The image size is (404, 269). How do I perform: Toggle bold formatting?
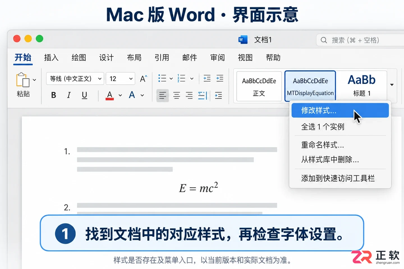point(54,95)
